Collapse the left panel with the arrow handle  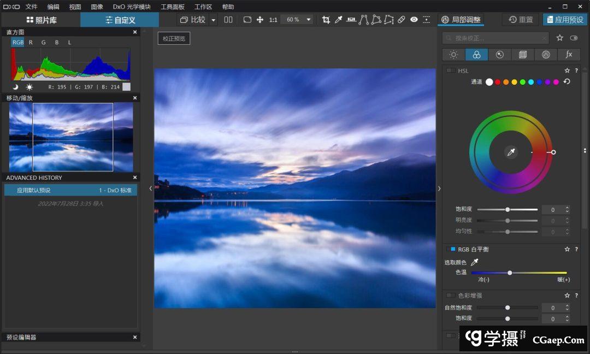151,188
